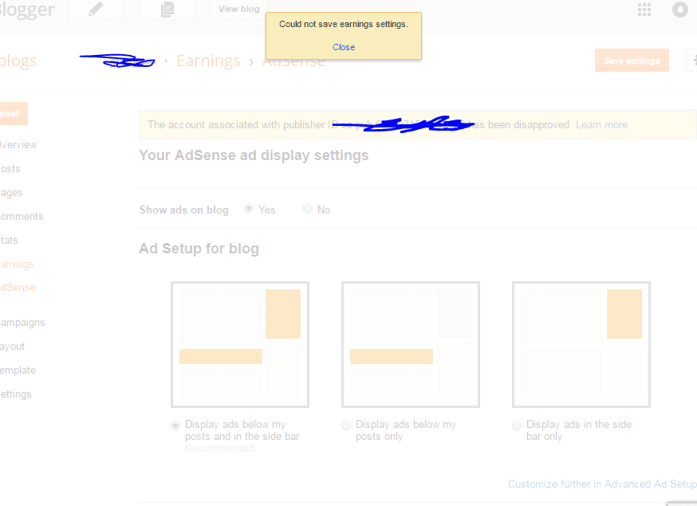697x506 pixels.
Task: Click the Earnings breadcrumb link
Action: click(x=208, y=61)
